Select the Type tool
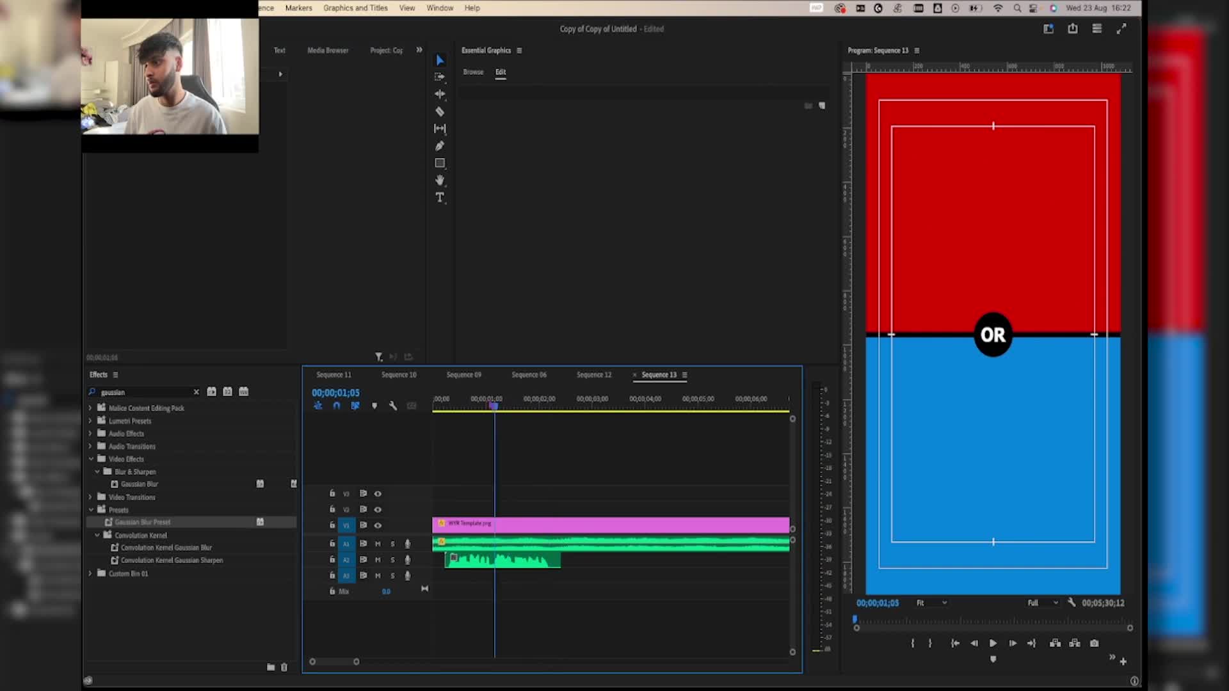 tap(440, 198)
